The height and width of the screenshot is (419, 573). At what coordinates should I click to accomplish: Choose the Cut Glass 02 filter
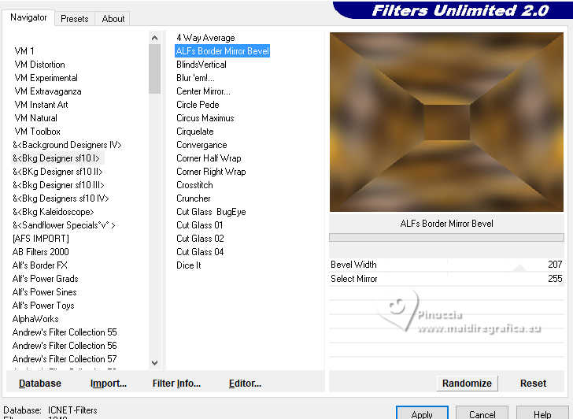point(200,239)
